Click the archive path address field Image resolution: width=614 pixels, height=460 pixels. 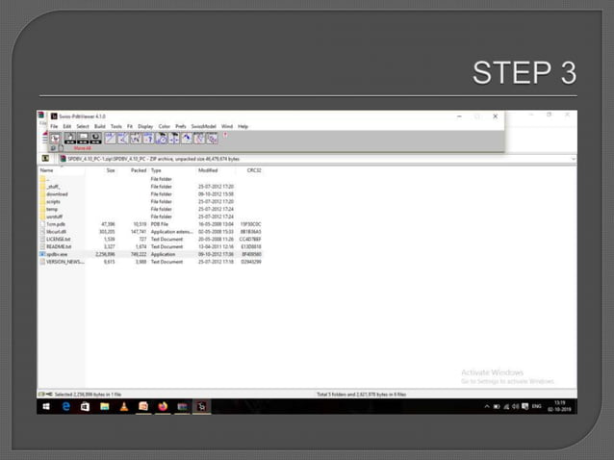(316, 159)
